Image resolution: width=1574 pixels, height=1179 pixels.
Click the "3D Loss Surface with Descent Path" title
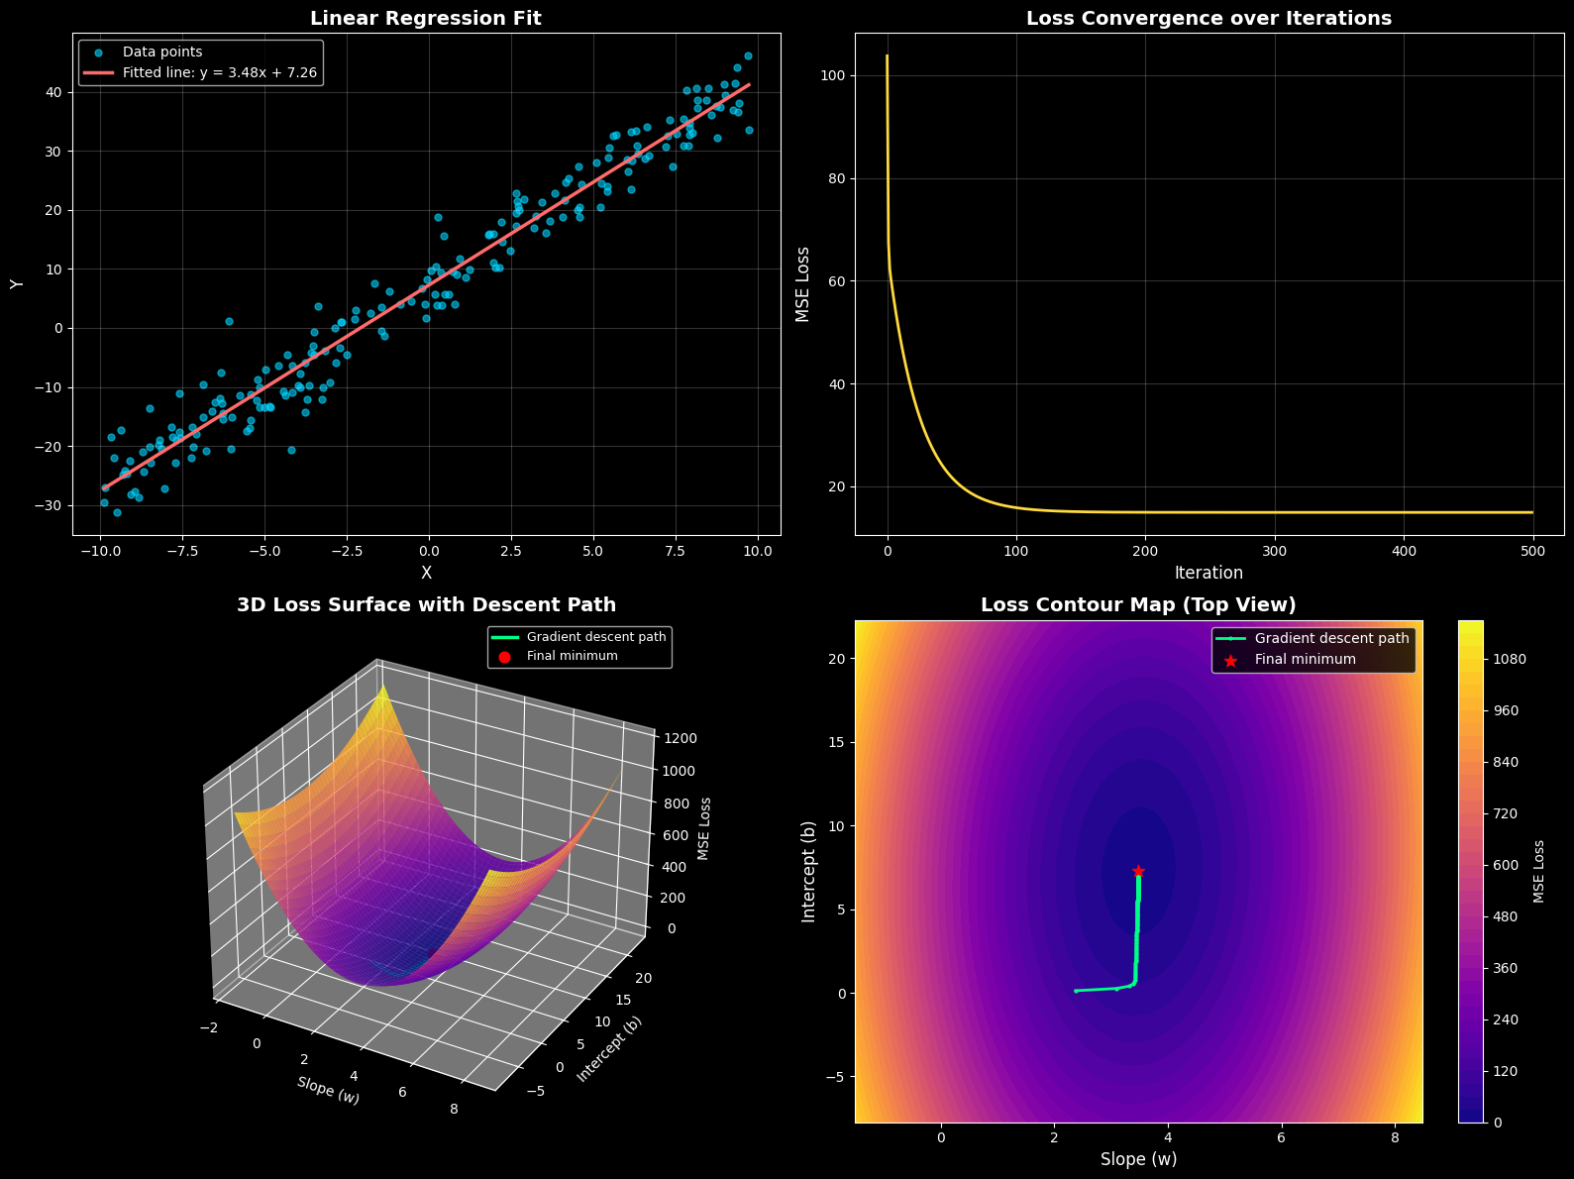426,604
